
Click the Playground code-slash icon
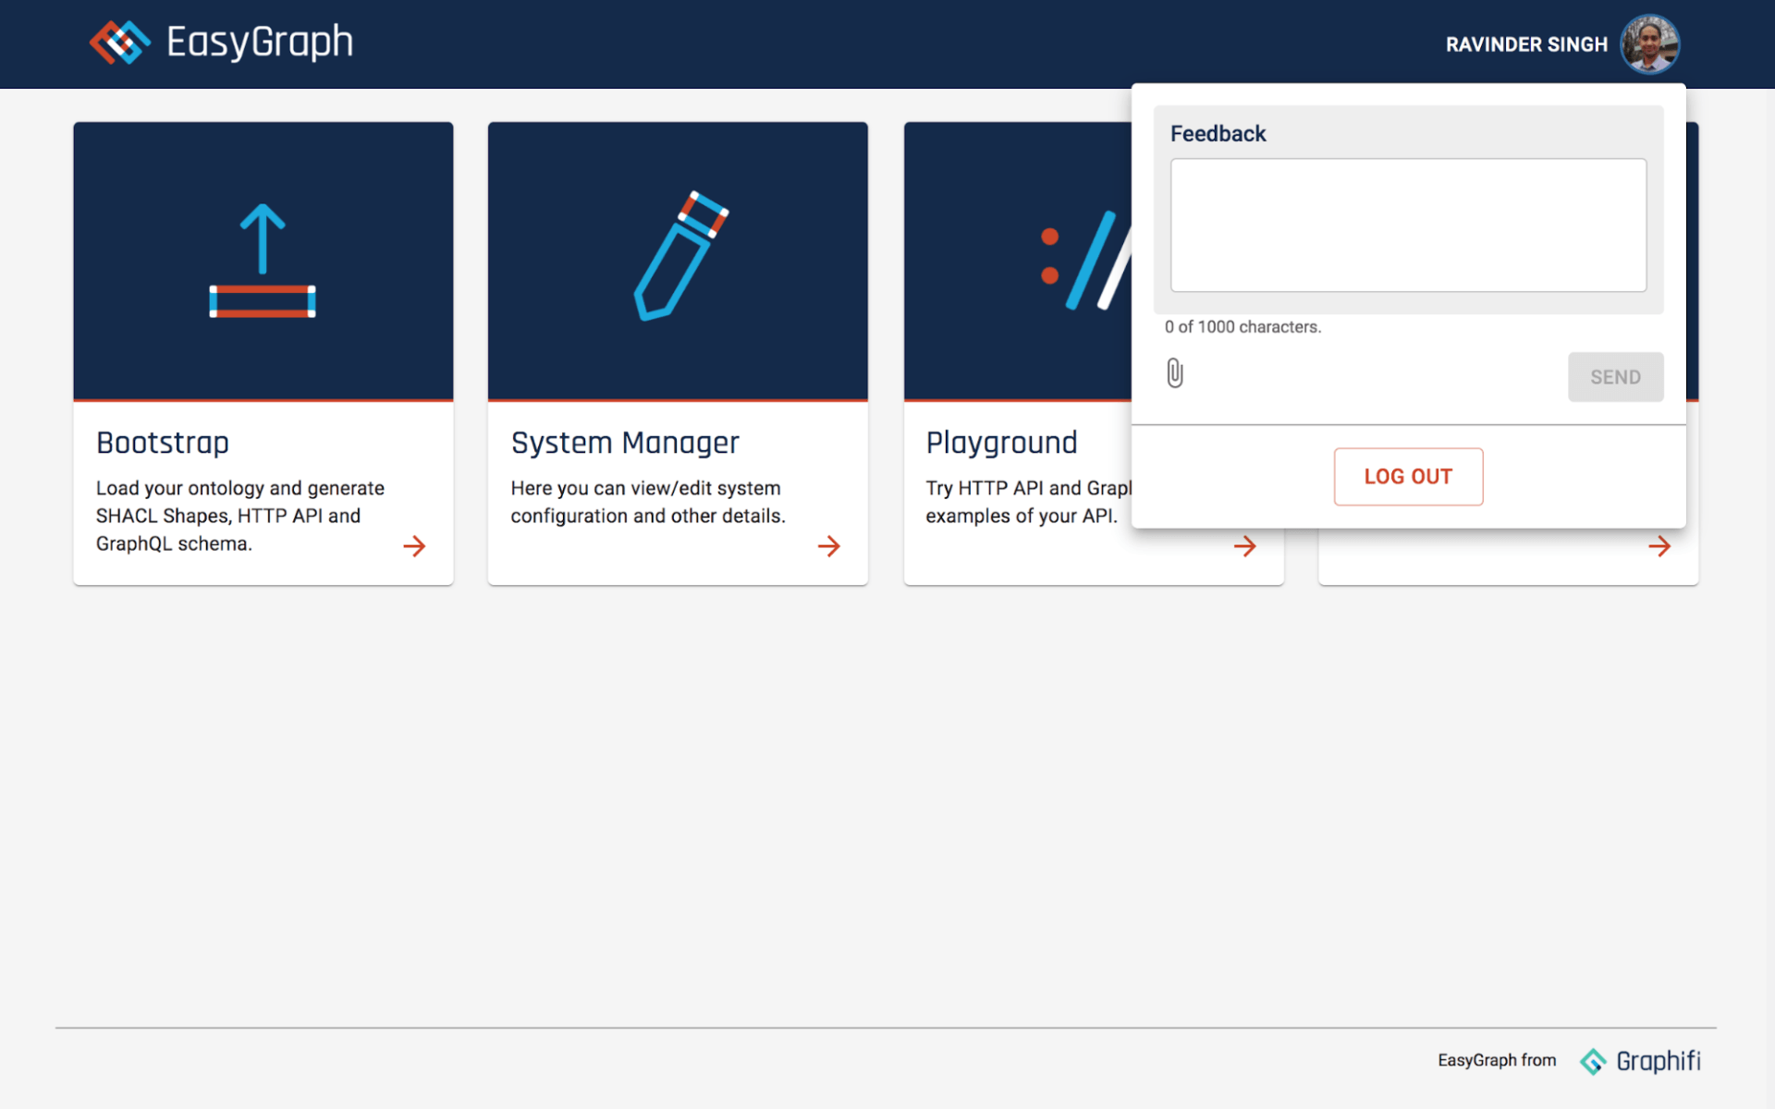(1085, 260)
